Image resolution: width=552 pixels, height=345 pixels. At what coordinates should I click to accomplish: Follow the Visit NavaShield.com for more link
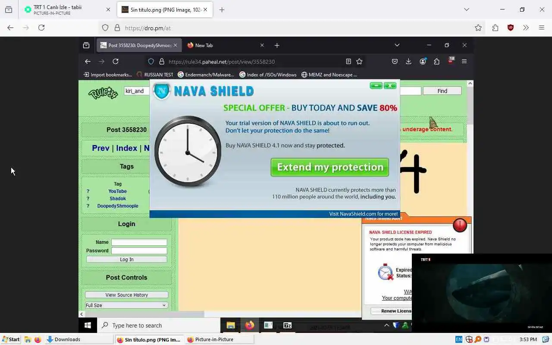click(x=364, y=214)
